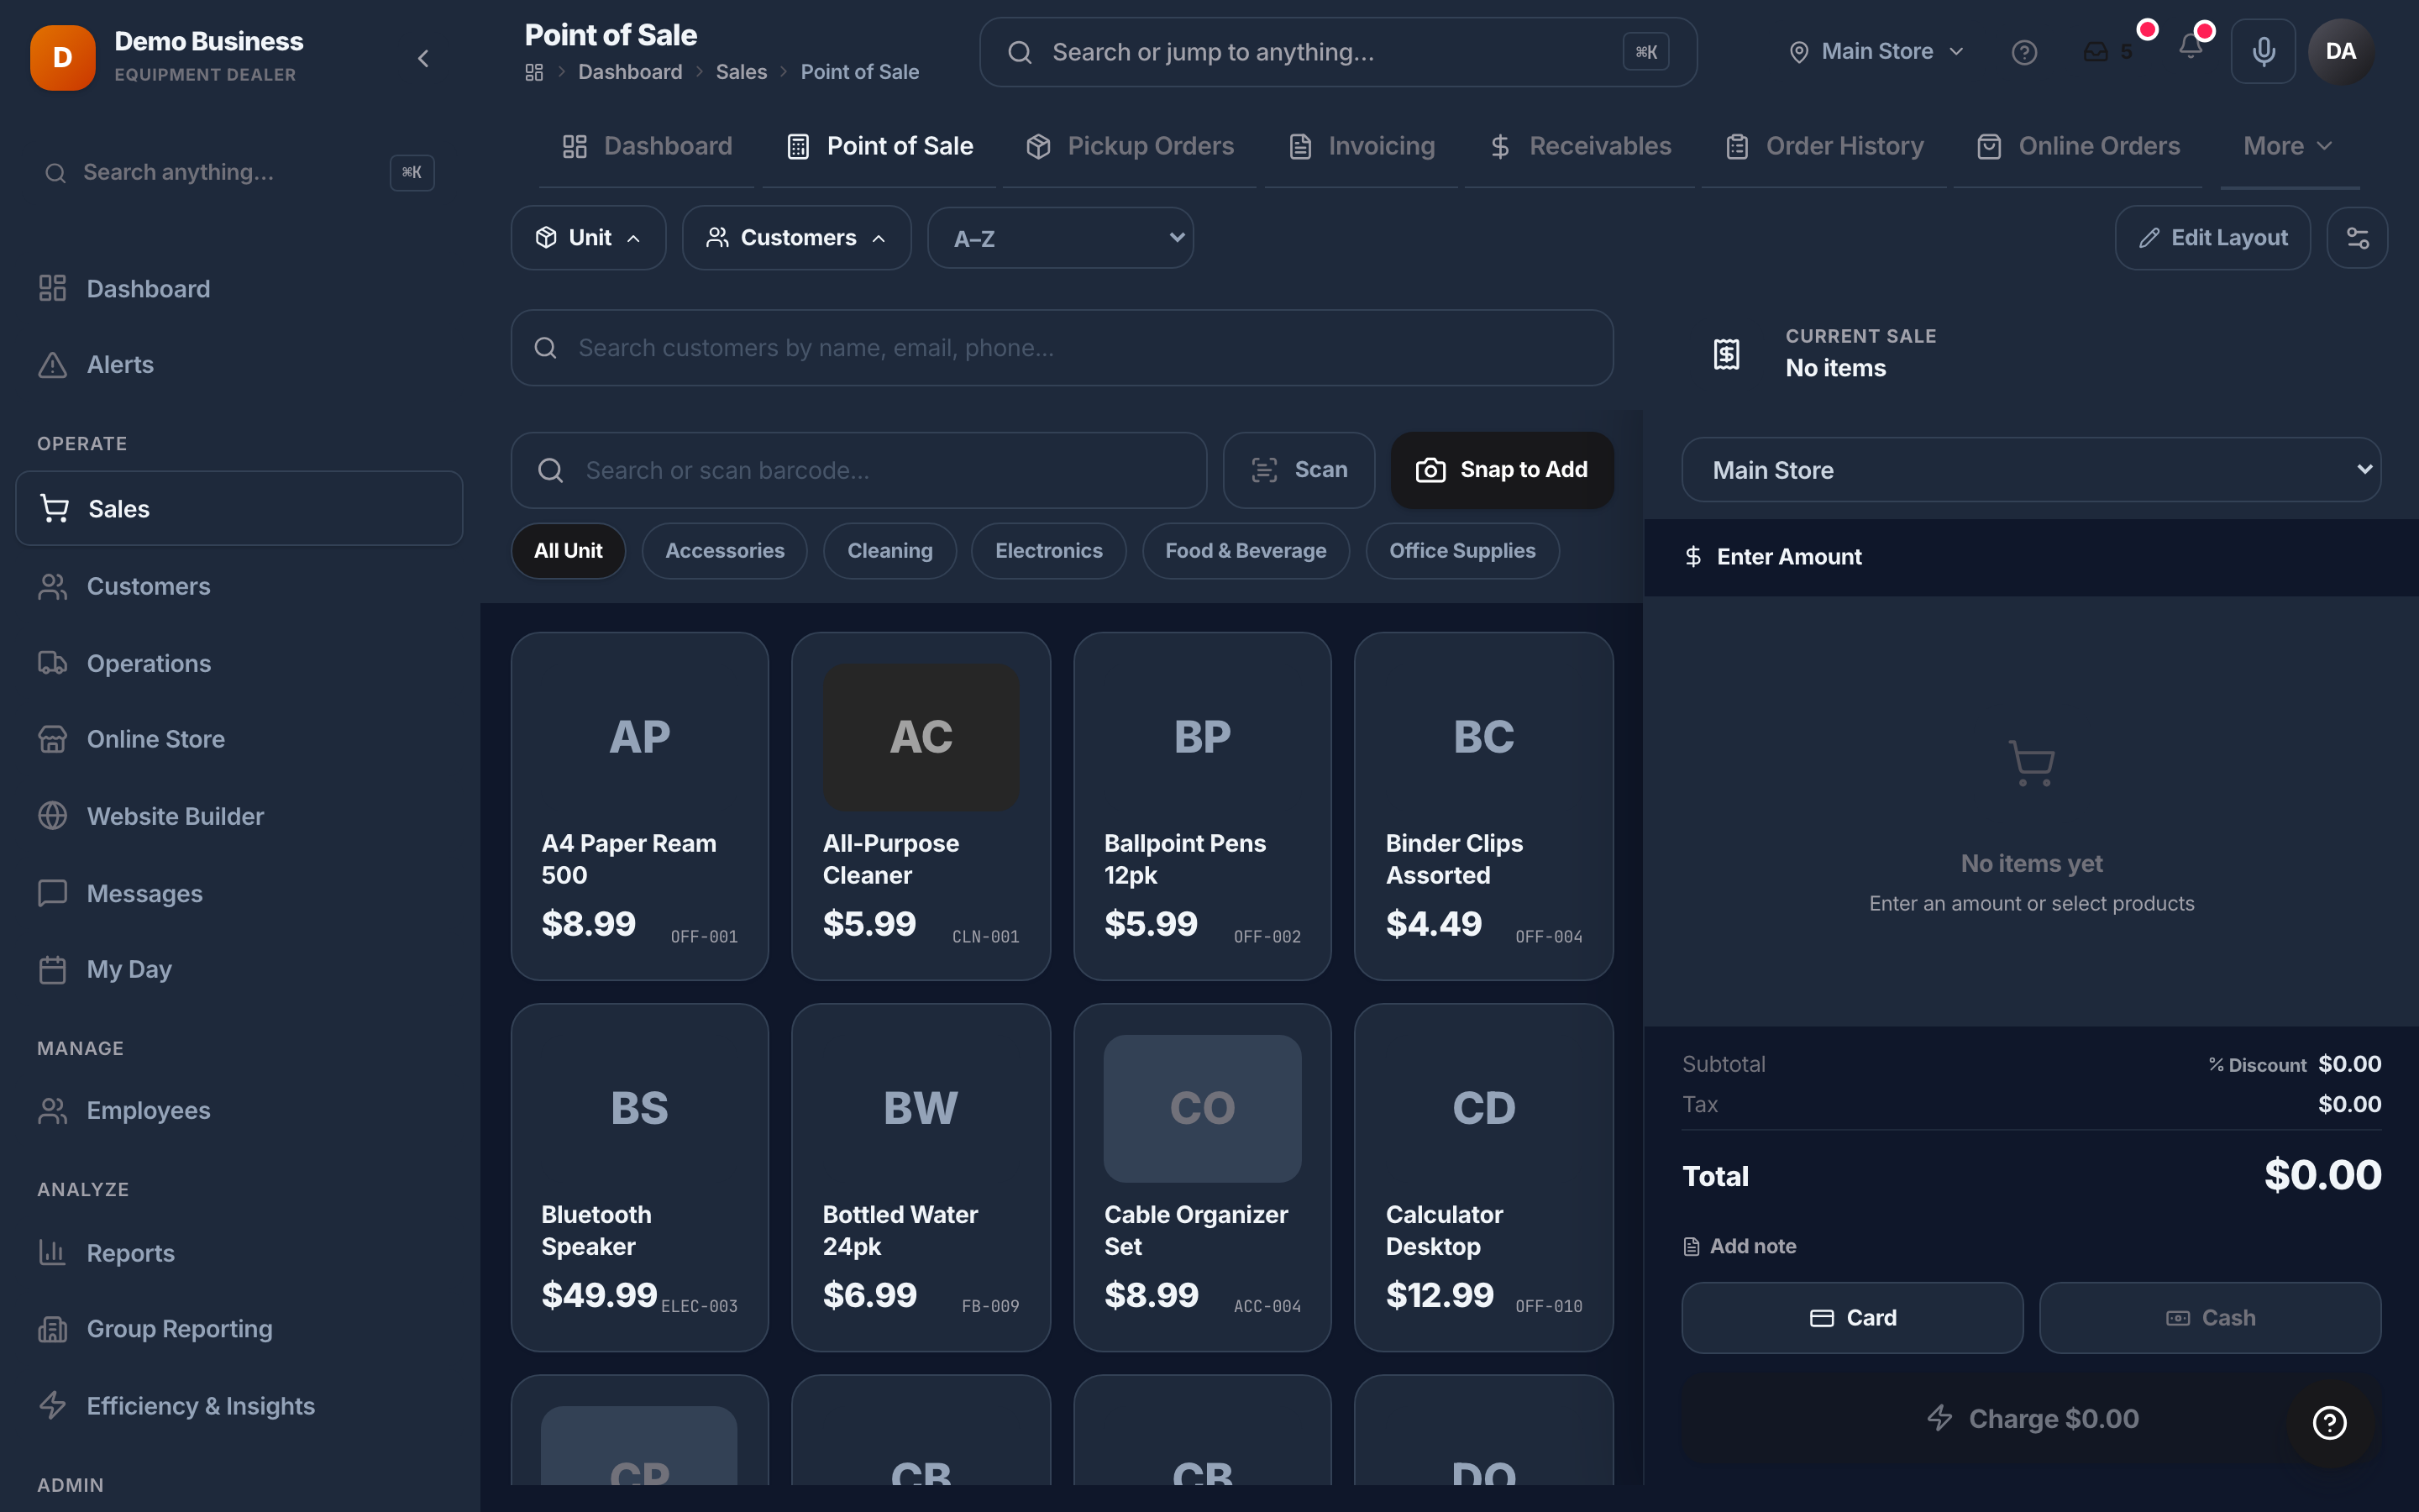Activate the microphone voice button
This screenshot has height=1512, width=2419.
[x=2263, y=51]
